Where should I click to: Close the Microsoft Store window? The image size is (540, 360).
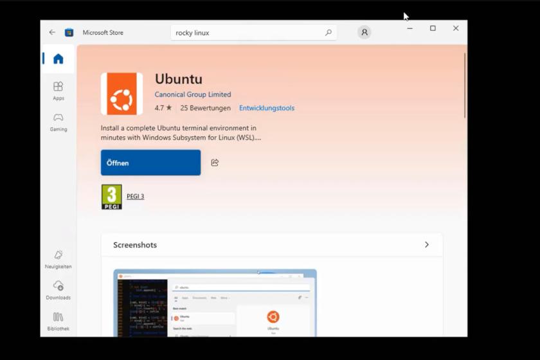point(456,28)
